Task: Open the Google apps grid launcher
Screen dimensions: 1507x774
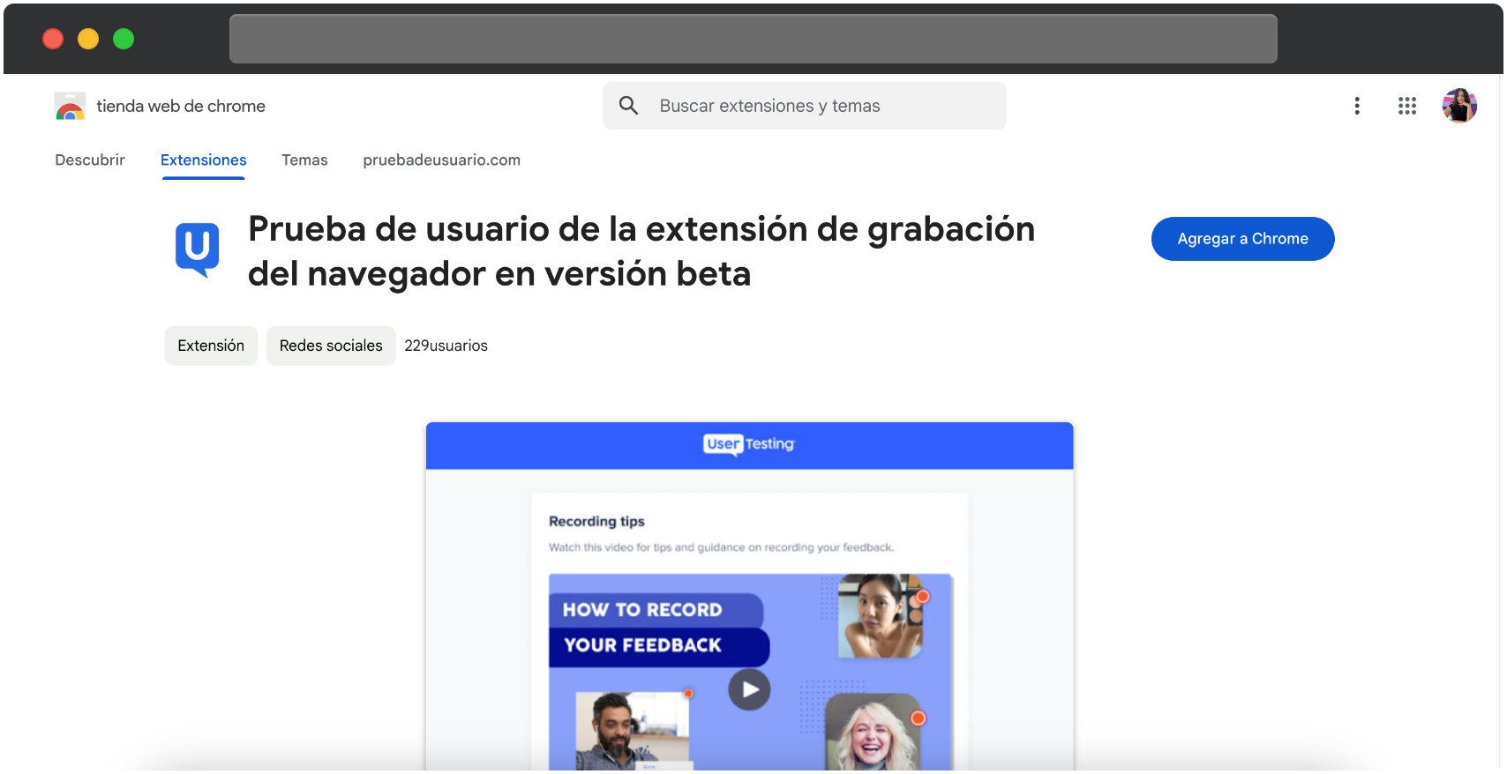Action: tap(1407, 106)
